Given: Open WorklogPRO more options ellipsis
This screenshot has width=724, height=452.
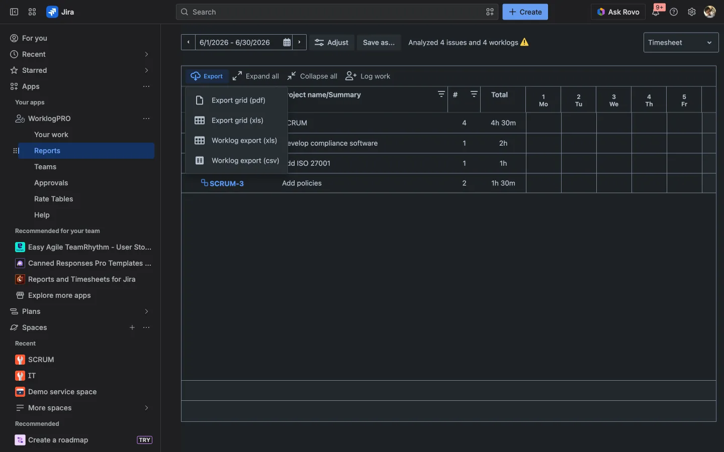Looking at the screenshot, I should click(x=146, y=119).
